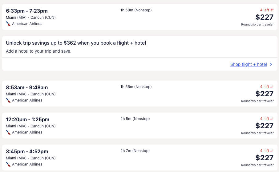Click the Unlock trip savings up to $362 heading
Viewport: 279px width, 172px height.
[x=76, y=43]
